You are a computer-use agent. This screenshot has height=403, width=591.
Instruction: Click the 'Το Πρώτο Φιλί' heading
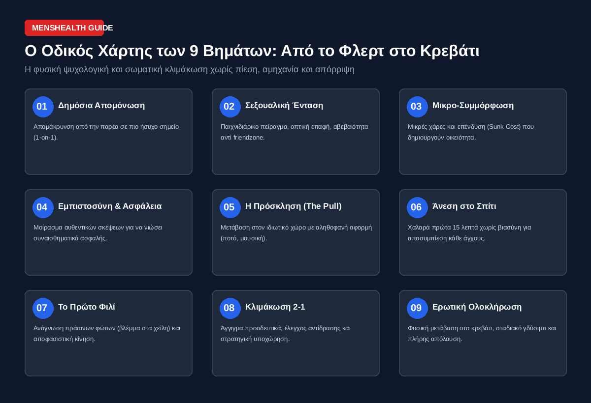click(87, 307)
